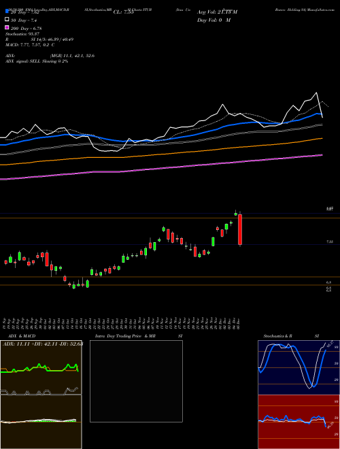Click the ADX 11.11 +DY 42.11 header
Screen dimensions: 340x449
coord(43,344)
